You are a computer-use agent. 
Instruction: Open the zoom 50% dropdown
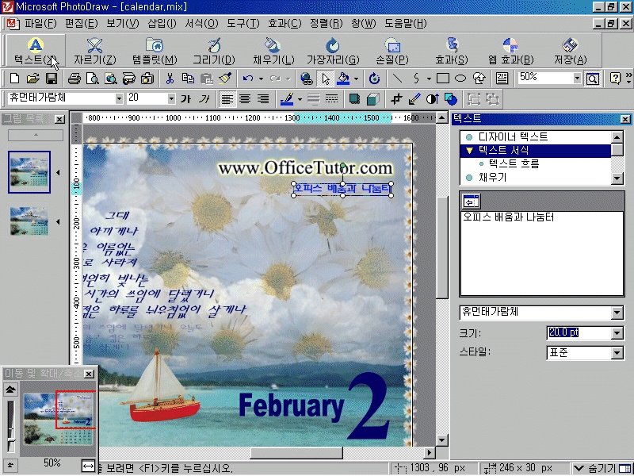pyautogui.click(x=577, y=78)
